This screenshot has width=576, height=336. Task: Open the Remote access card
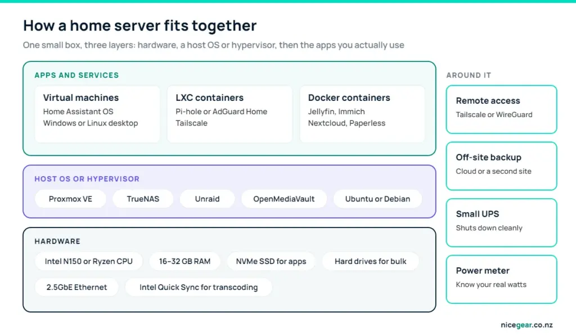pos(501,110)
